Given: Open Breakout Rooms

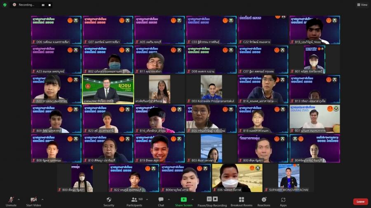Looking at the screenshot, I should 241,201.
